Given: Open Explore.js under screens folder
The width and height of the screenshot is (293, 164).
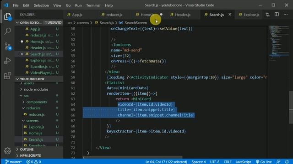Looking at the screenshot, I should click(x=39, y=127).
